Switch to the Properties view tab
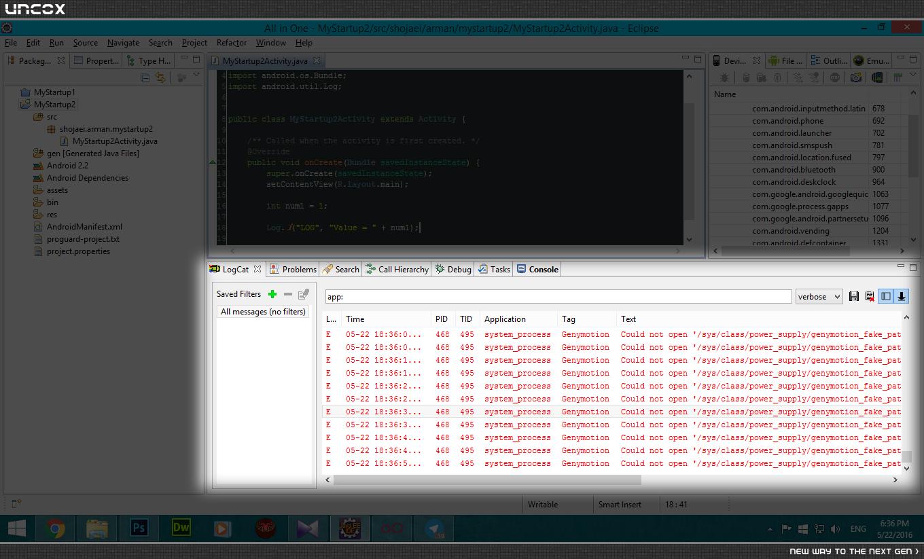The width and height of the screenshot is (924, 559). point(96,61)
